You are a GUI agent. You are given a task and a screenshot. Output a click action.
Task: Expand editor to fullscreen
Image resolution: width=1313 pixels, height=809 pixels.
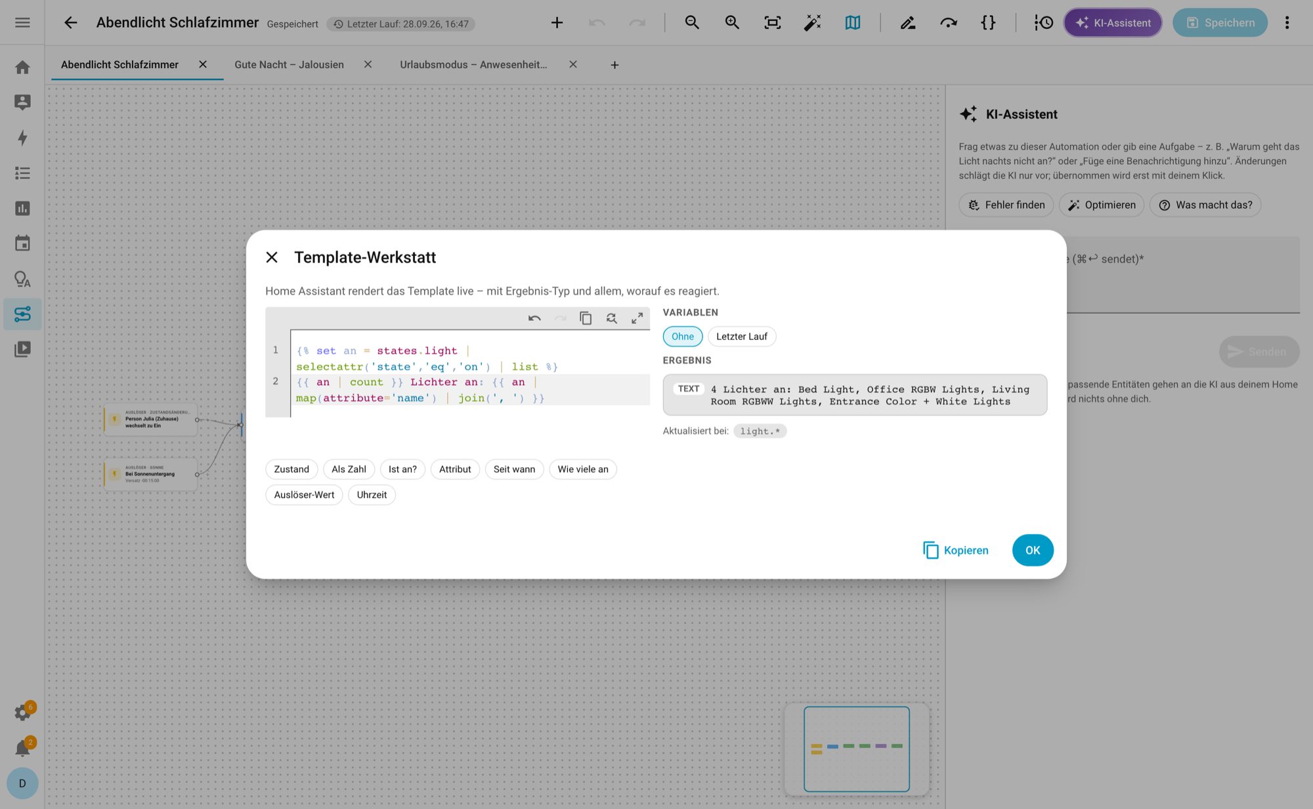click(x=637, y=318)
